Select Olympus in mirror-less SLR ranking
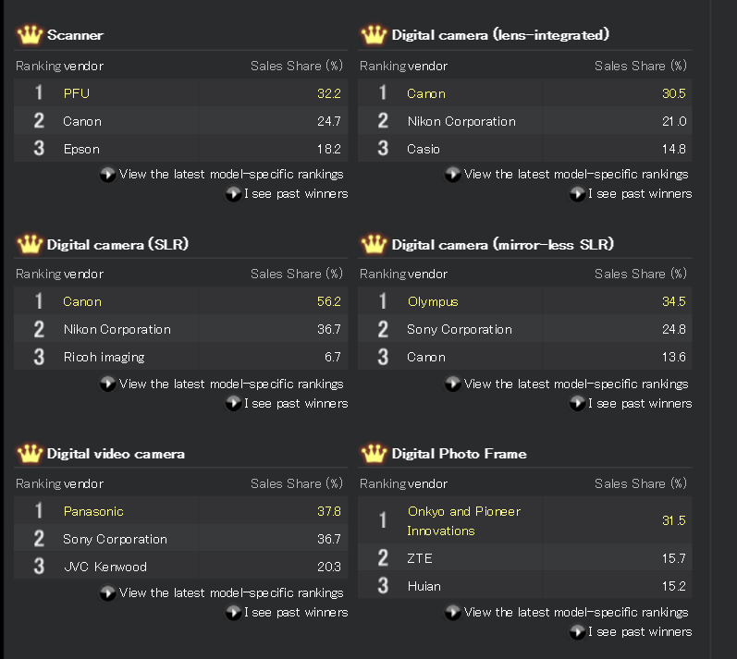737x659 pixels. [433, 301]
